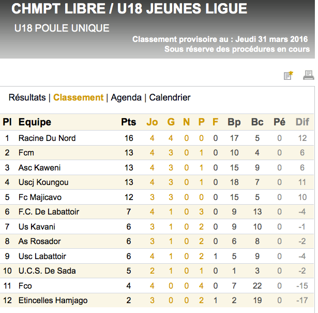Select U.C.S. De Sada team

tap(47, 271)
